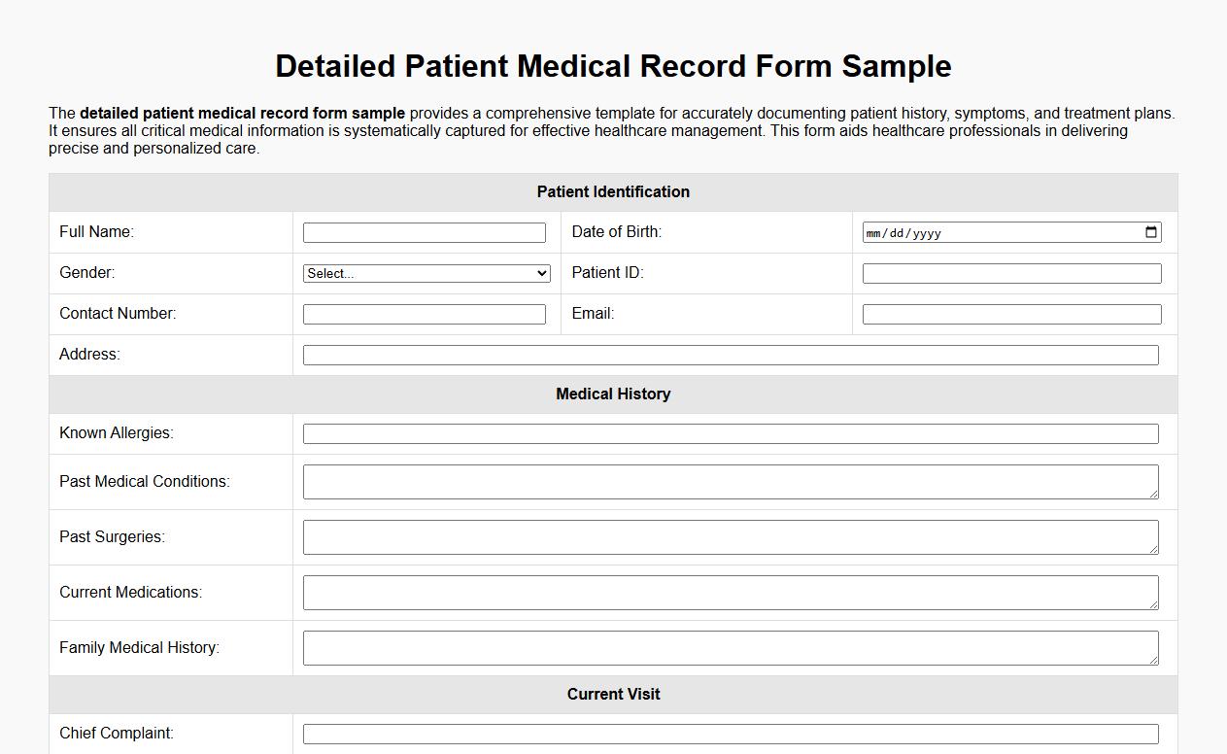
Task: Select the Gender select box showing Select...
Action: [426, 273]
